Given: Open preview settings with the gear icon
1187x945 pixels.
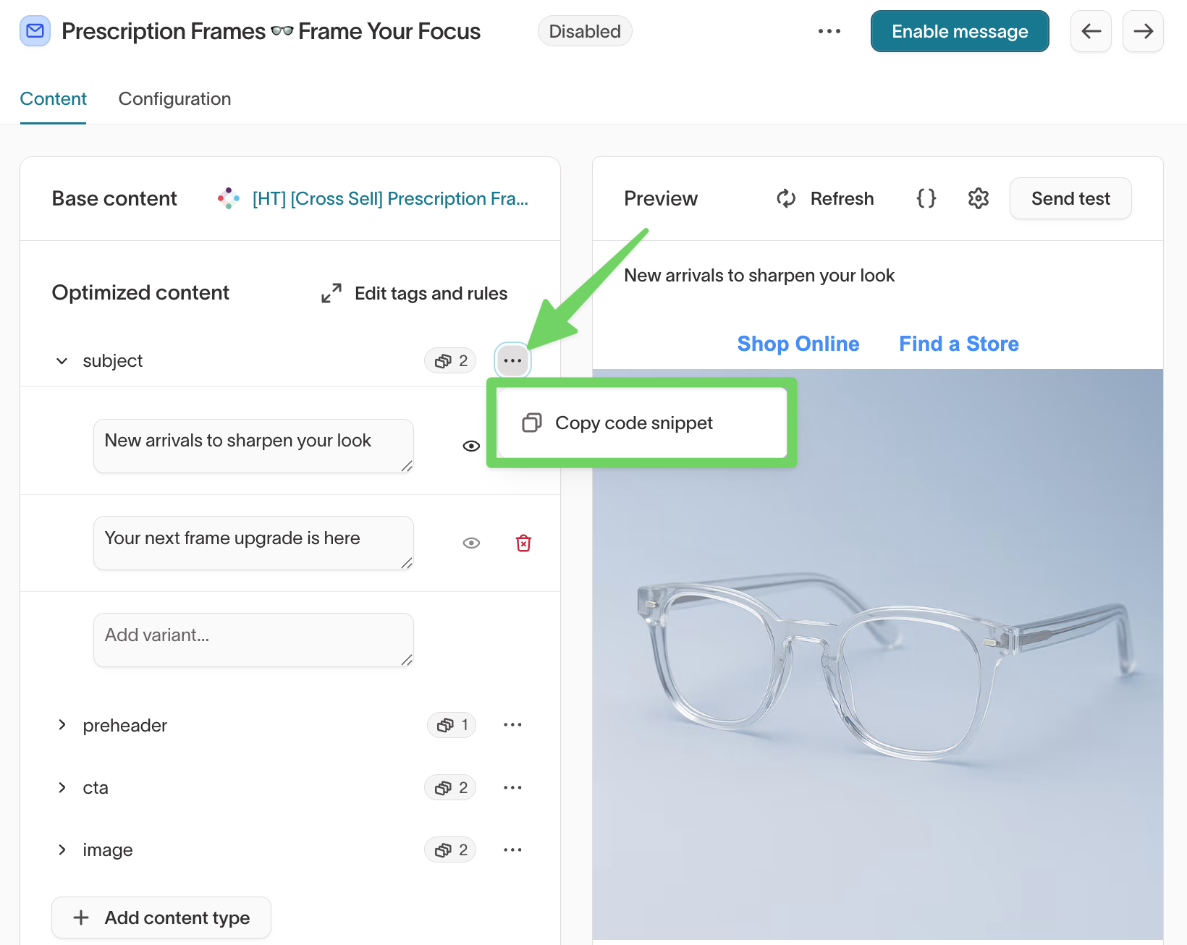Looking at the screenshot, I should pyautogui.click(x=978, y=198).
